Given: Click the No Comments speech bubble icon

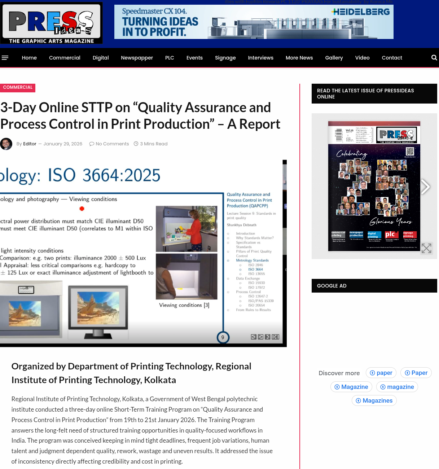Looking at the screenshot, I should pos(92,144).
